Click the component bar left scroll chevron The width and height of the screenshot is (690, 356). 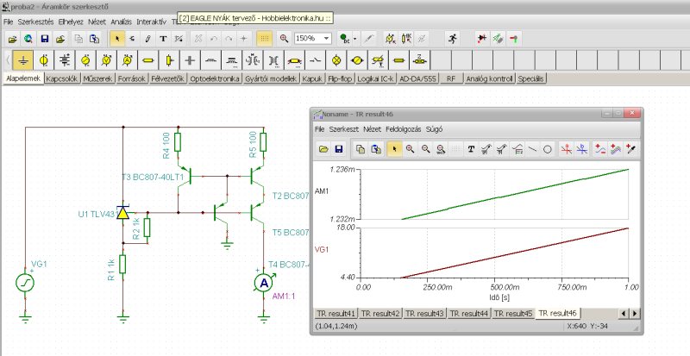click(8, 60)
